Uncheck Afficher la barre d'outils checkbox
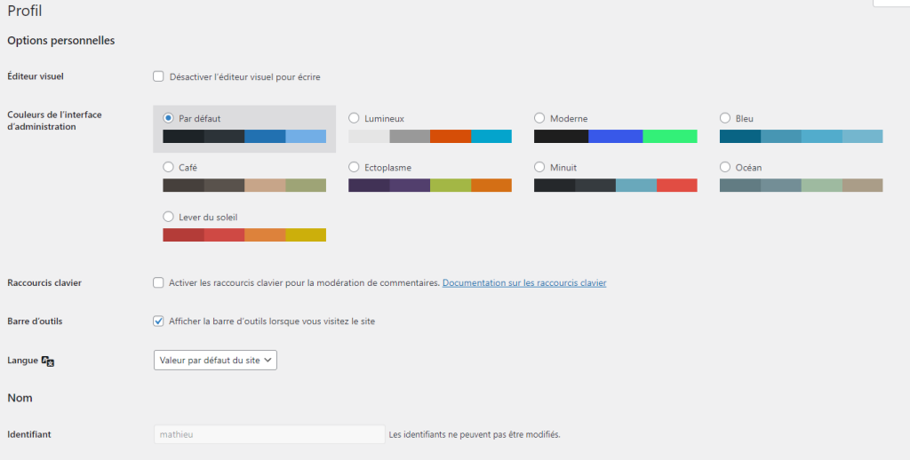910x460 pixels. point(159,321)
